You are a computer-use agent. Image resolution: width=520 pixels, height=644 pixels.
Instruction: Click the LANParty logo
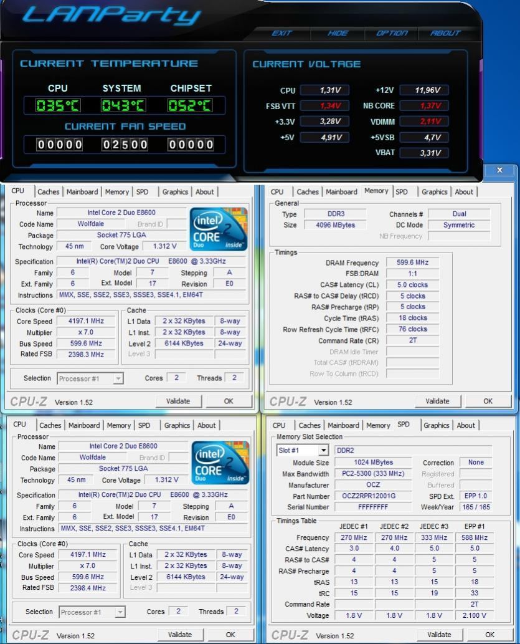[x=111, y=16]
